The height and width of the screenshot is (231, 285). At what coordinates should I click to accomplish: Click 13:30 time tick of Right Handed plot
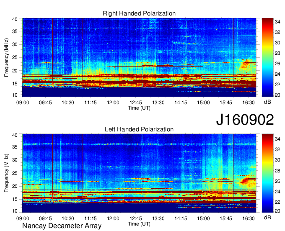click(158, 103)
